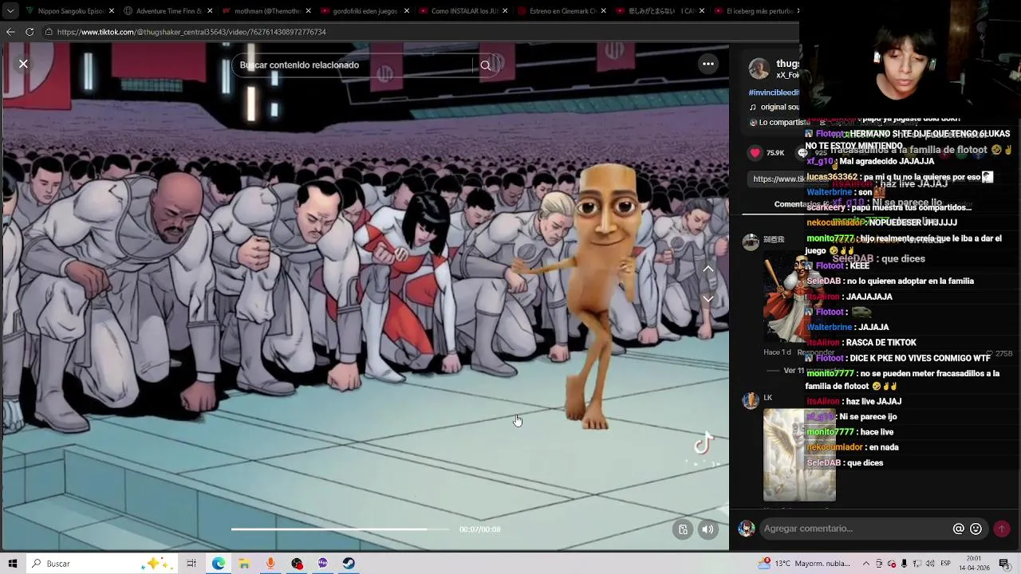The width and height of the screenshot is (1021, 574).
Task: Open the tab list dropdown arrow
Action: click(x=10, y=11)
